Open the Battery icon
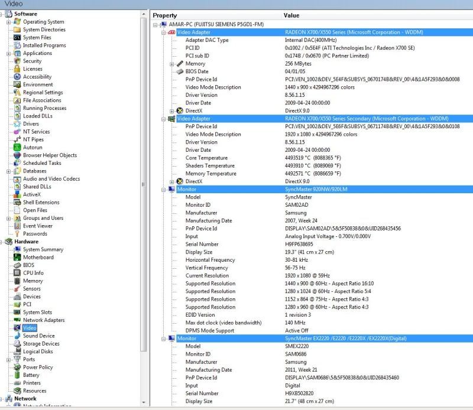 click(x=17, y=375)
